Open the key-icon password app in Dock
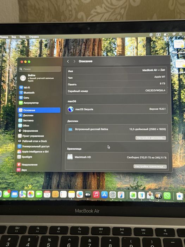The height and width of the screenshot is (247, 185). tap(141, 195)
